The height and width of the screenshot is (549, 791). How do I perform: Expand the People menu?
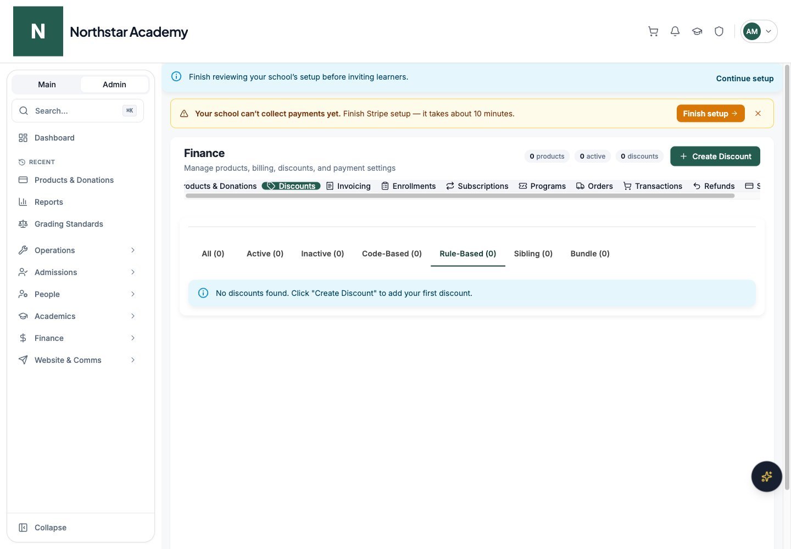pyautogui.click(x=77, y=294)
